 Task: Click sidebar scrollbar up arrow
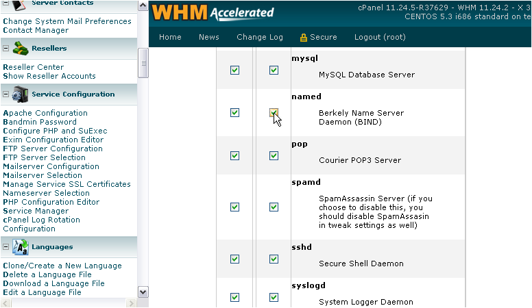[x=143, y=5]
